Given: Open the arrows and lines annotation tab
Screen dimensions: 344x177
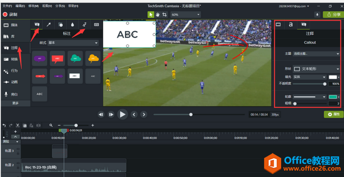Looking at the screenshot, I should pyautogui.click(x=49, y=25).
